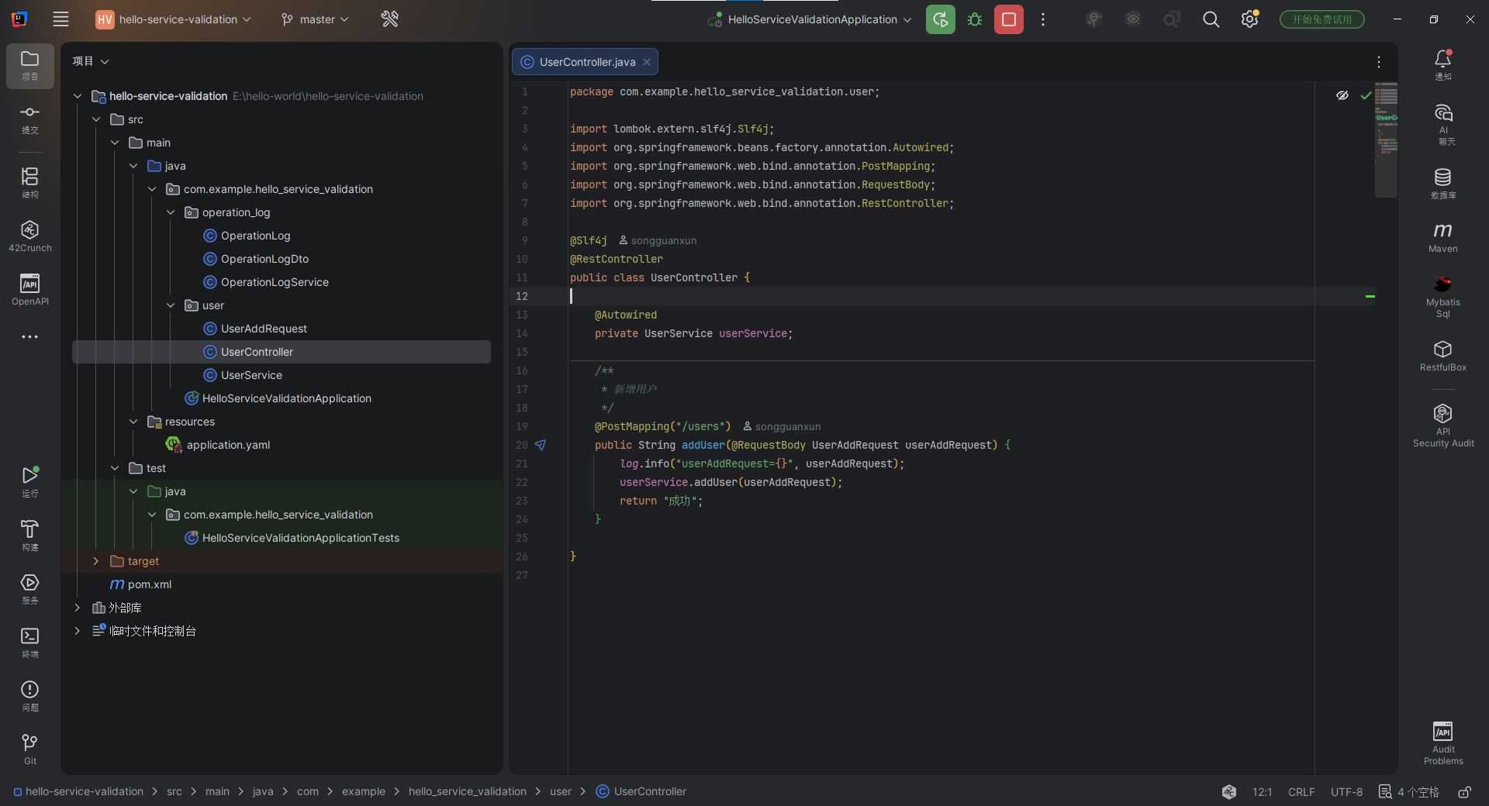
Task: Open pom.xml file
Action: pos(150,584)
